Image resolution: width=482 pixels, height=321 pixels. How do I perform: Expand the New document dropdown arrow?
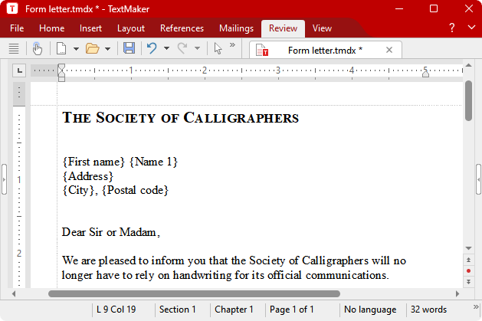76,48
